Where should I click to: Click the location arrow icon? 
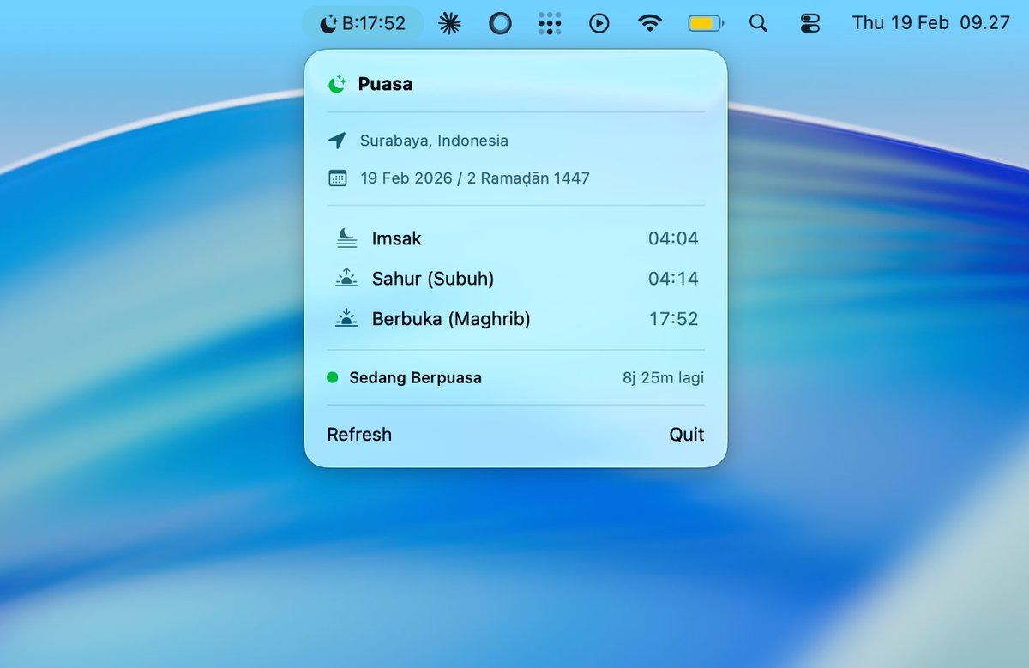click(337, 141)
